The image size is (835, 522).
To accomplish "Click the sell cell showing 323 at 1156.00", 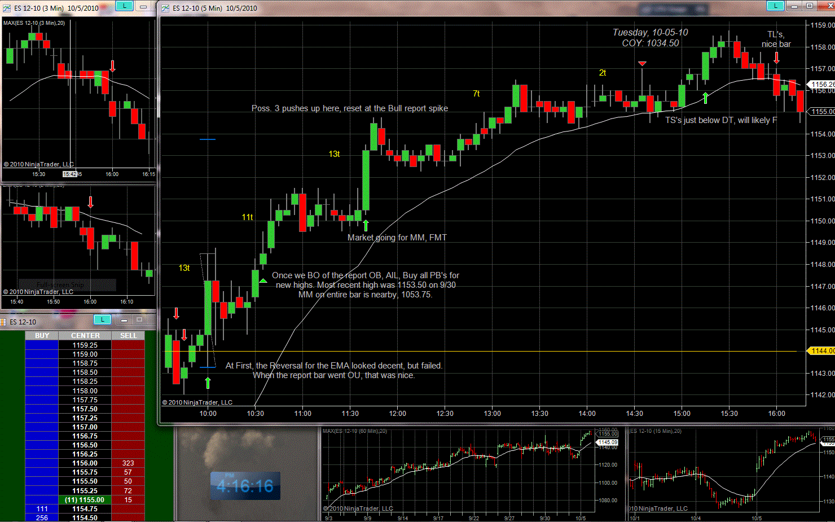I will 128,463.
